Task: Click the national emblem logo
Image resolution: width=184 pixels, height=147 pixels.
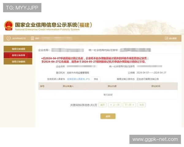Action: [9, 26]
